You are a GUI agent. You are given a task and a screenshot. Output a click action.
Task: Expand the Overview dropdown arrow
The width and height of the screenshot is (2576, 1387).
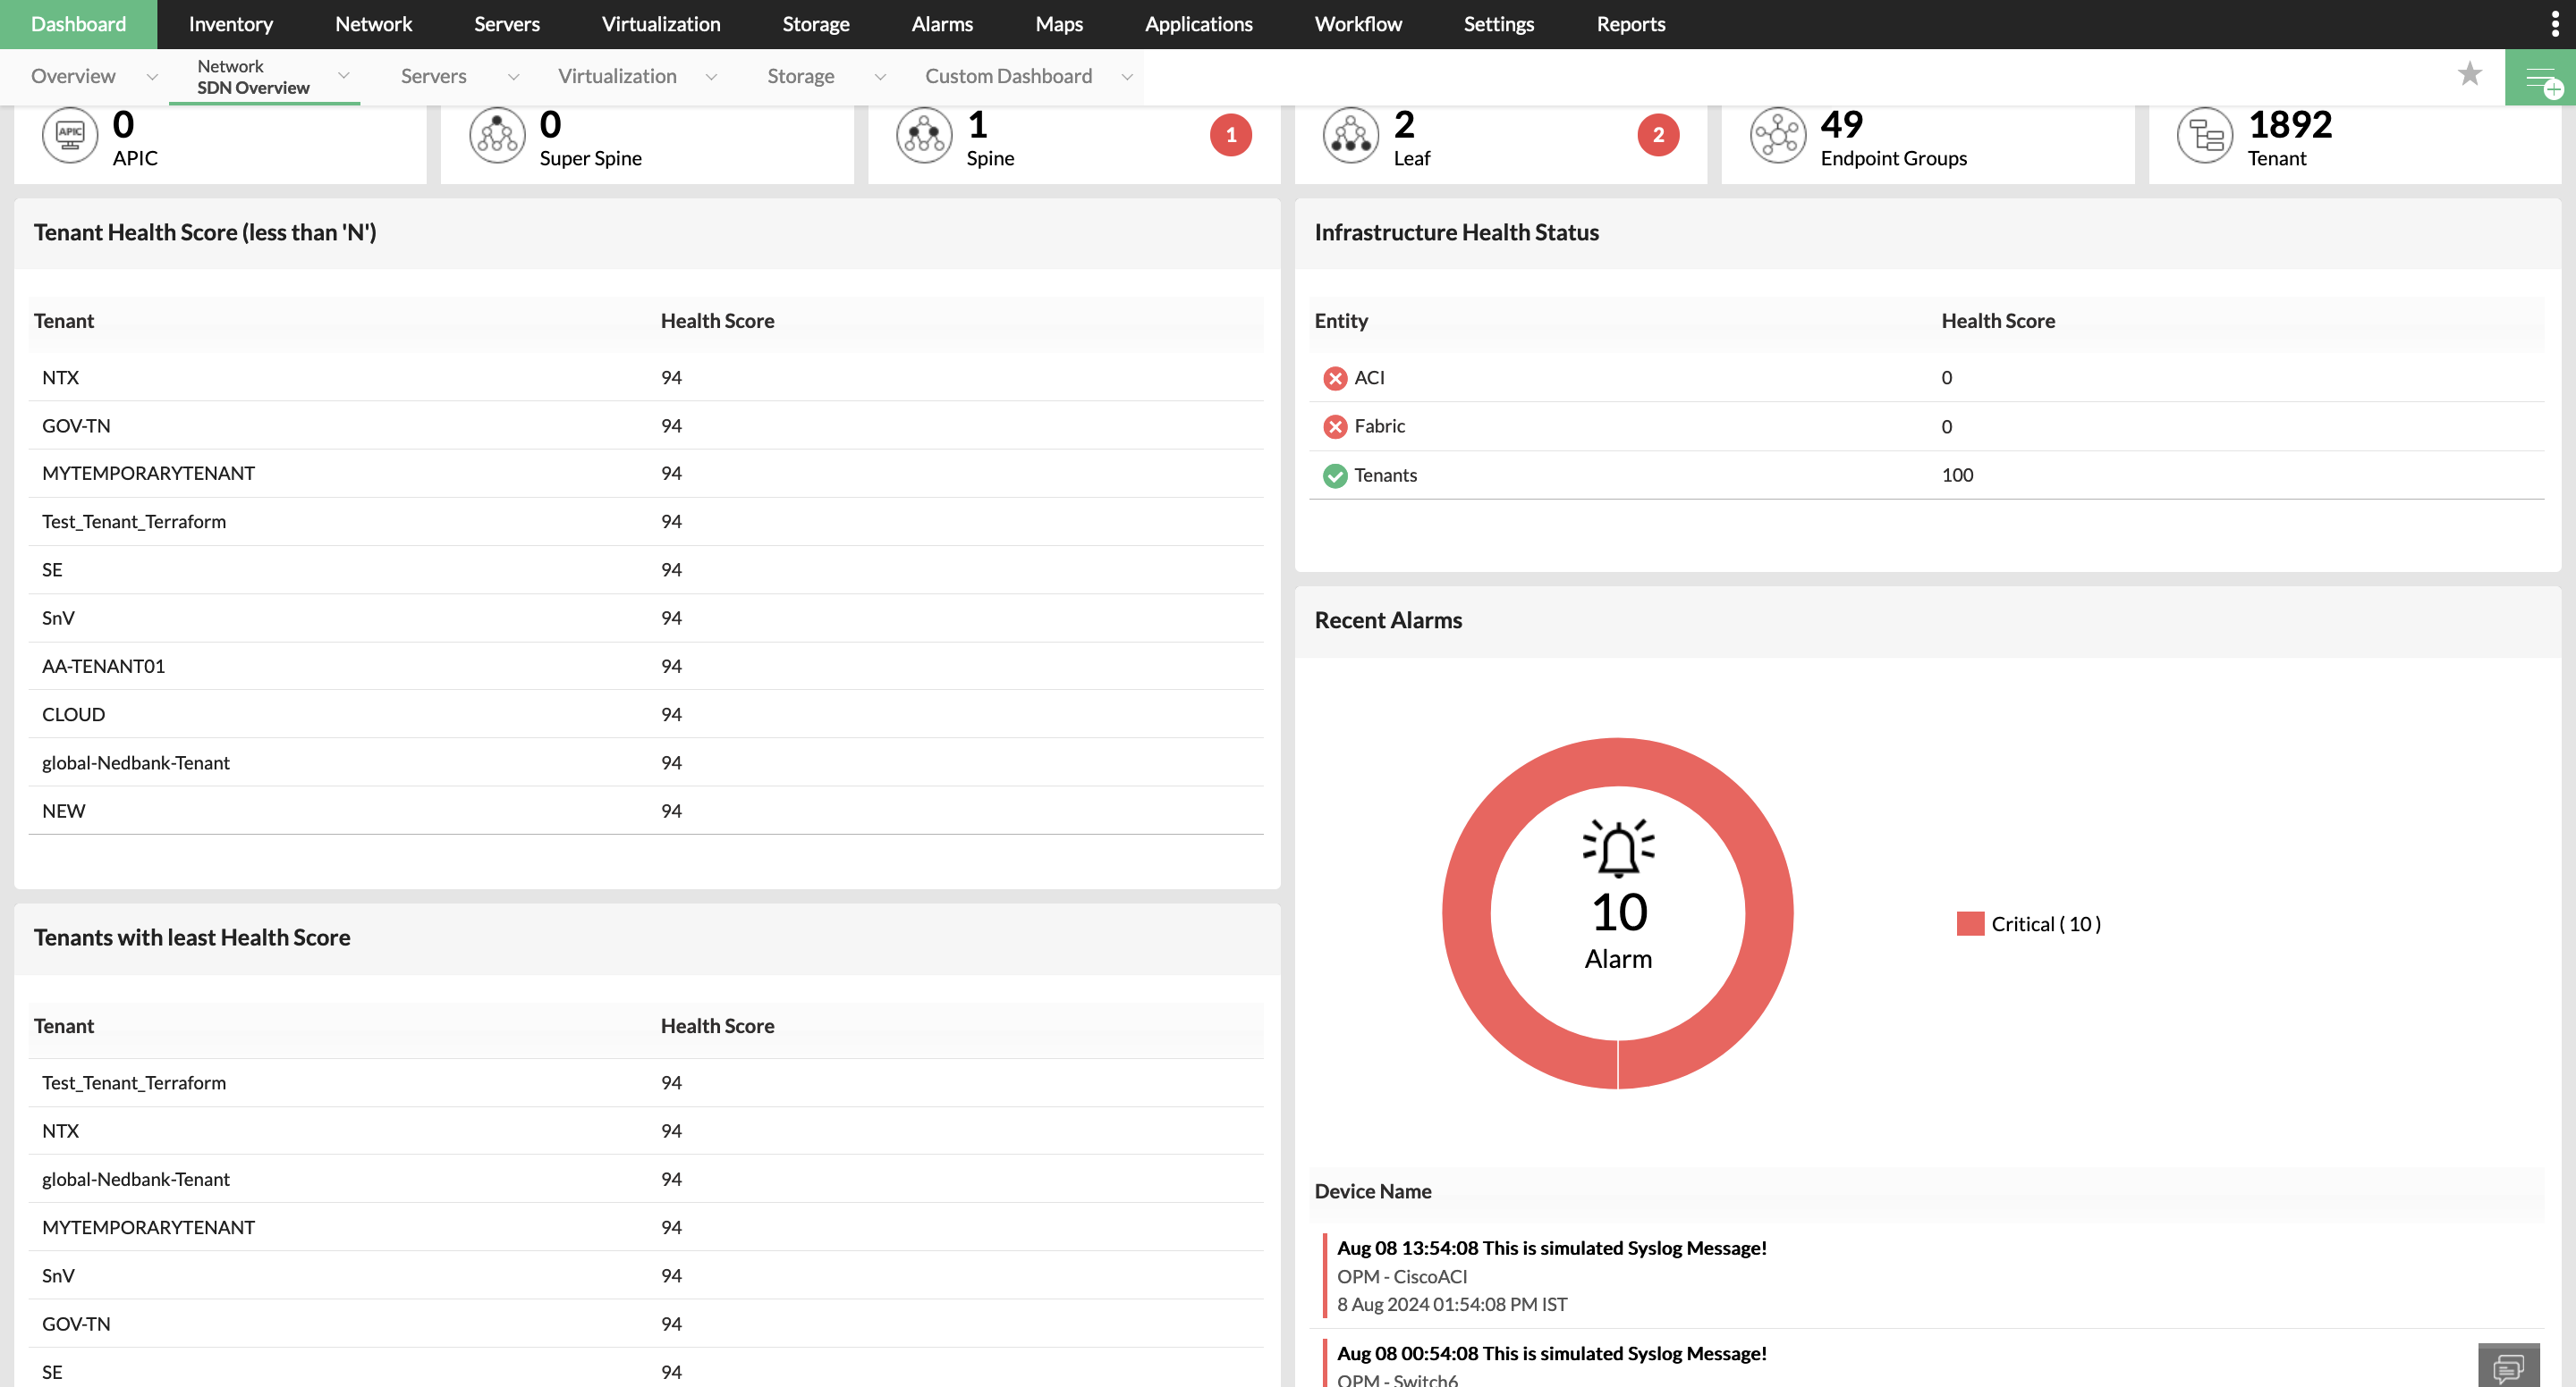pyautogui.click(x=152, y=77)
